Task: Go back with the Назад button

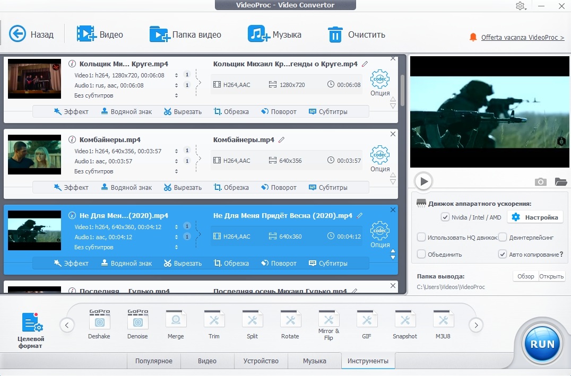Action: tap(31, 34)
